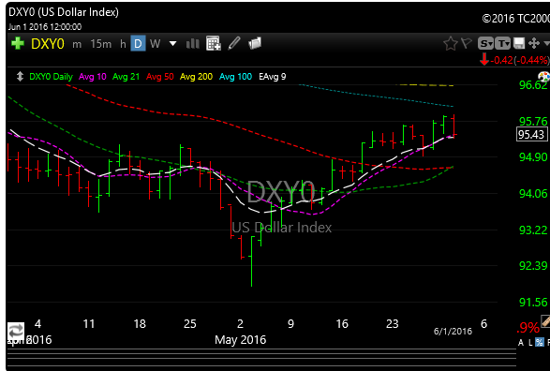Image resolution: width=550 pixels, height=371 pixels.
Task: Click the flag symbol icon
Action: (467, 43)
